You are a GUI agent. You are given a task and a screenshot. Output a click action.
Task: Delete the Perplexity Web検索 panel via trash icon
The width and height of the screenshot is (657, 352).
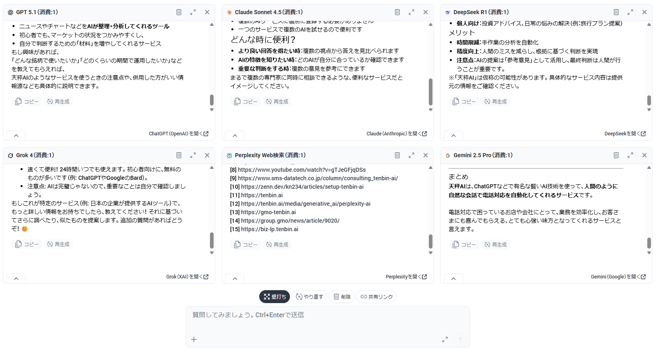[x=397, y=155]
